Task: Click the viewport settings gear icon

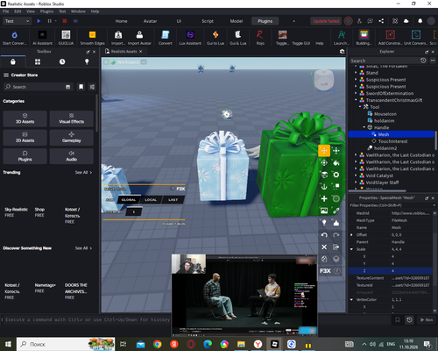Action: (x=342, y=52)
